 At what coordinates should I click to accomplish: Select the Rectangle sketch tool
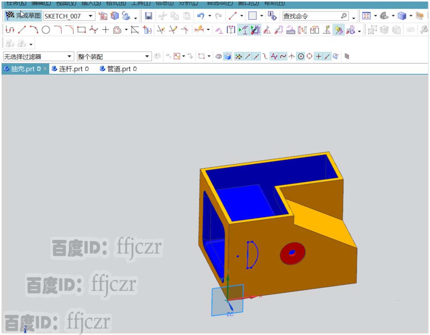click(81, 30)
